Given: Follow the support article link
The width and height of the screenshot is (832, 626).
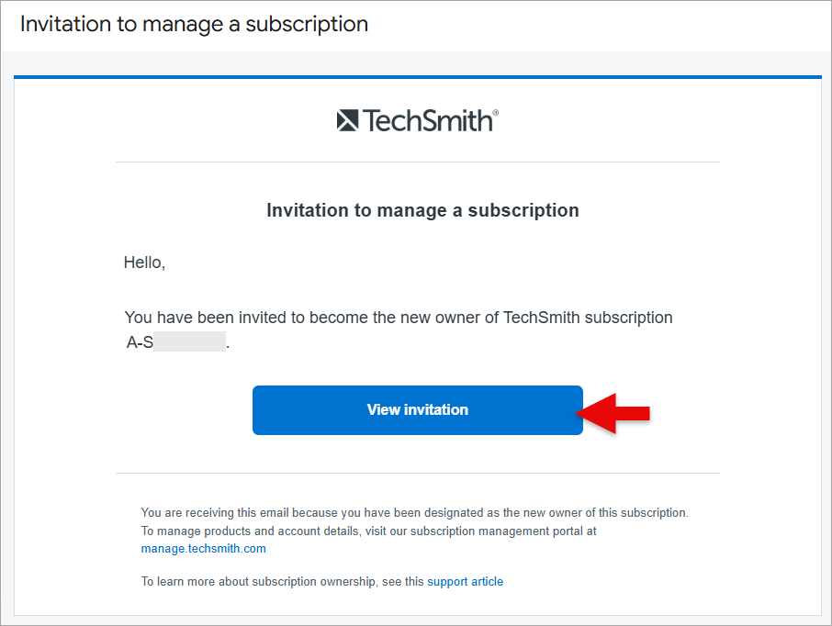Looking at the screenshot, I should (466, 581).
